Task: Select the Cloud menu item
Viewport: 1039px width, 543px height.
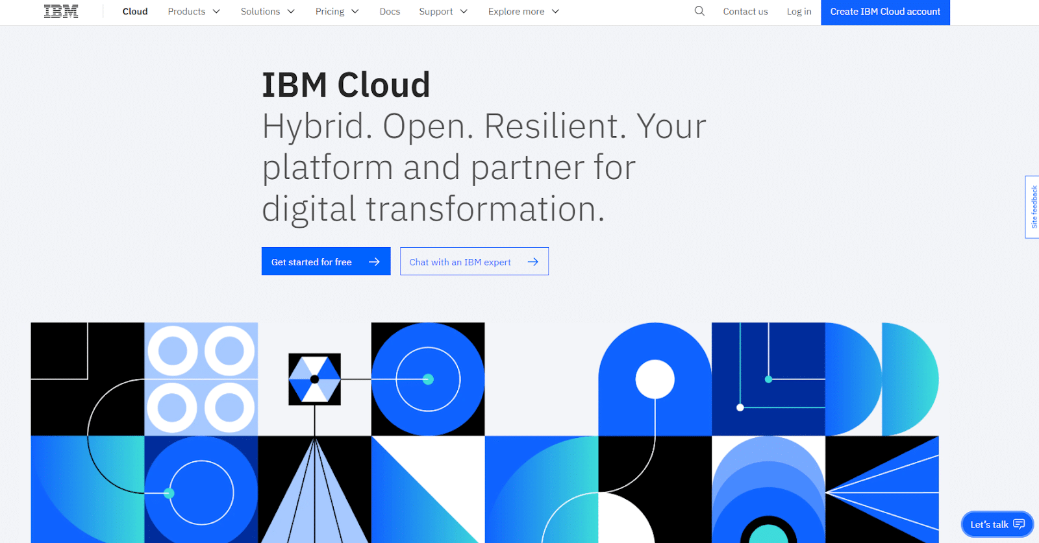Action: click(135, 12)
